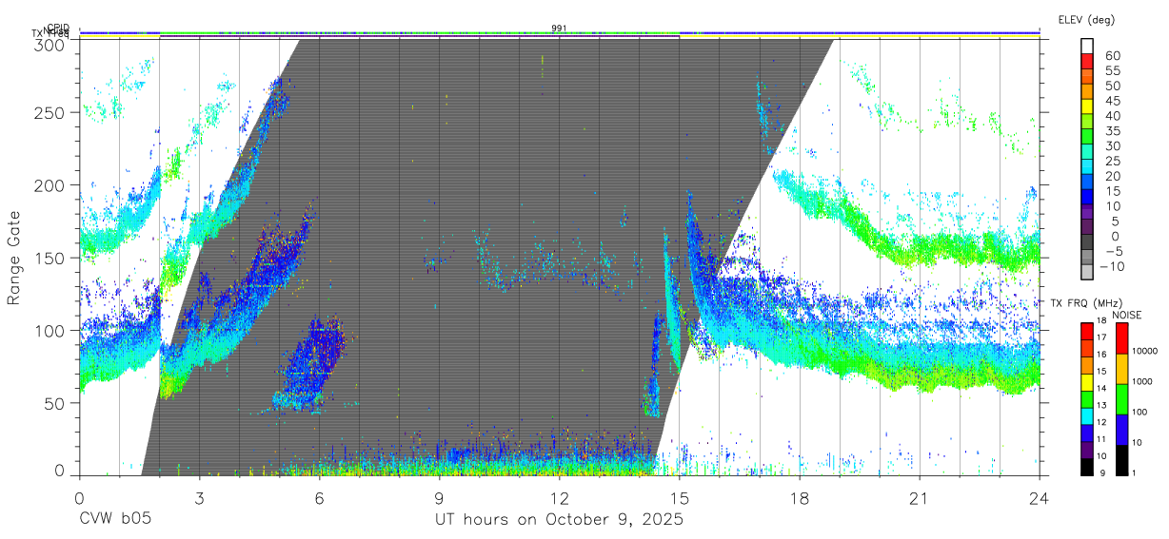Click the 'CVW b05' radar beam label
The width and height of the screenshot is (1169, 539).
[114, 519]
